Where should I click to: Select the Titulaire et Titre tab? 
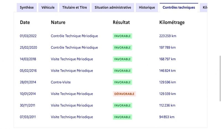pyautogui.click(x=74, y=7)
